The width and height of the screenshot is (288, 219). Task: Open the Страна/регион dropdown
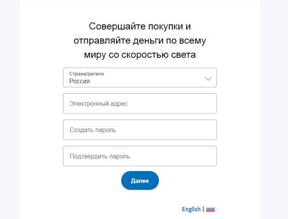(140, 77)
